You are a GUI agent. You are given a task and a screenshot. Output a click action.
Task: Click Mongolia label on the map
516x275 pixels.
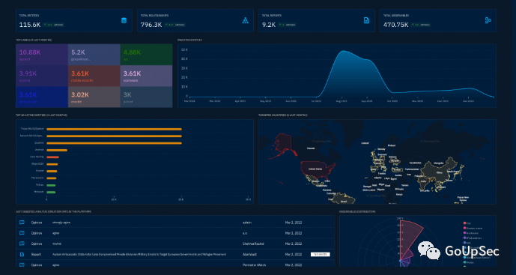439,163
